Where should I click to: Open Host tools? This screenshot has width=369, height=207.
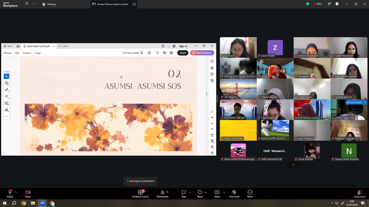click(x=234, y=193)
